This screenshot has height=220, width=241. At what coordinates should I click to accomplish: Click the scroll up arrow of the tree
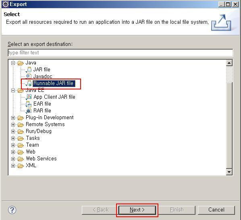click(x=229, y=63)
